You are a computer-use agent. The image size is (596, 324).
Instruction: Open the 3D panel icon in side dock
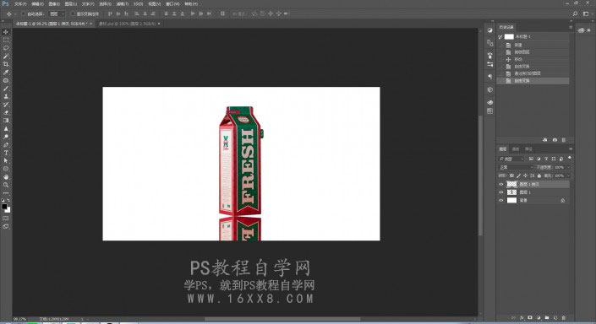[x=490, y=90]
